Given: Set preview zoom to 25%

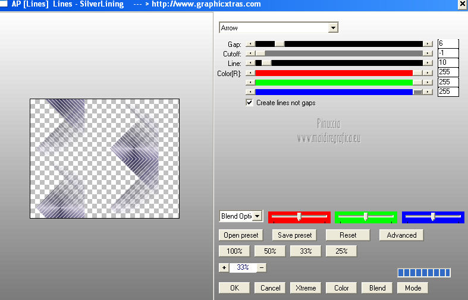Looking at the screenshot, I should point(341,251).
